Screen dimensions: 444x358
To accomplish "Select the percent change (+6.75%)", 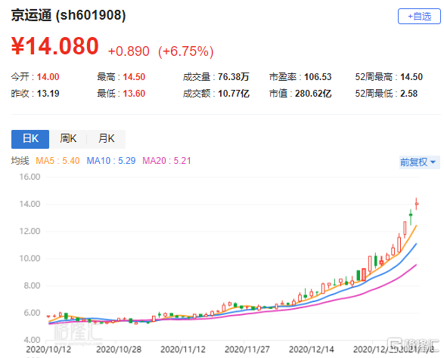I will point(185,51).
